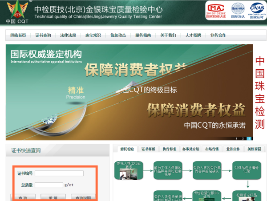Click the 查询说明 button
The width and height of the screenshot is (267, 201).
83,197
